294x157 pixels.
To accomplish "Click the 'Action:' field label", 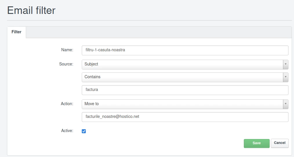I will click(x=67, y=104).
